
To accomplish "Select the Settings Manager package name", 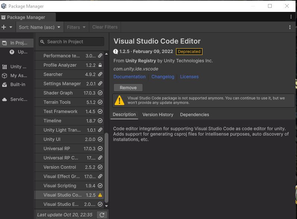I will [x=62, y=84].
